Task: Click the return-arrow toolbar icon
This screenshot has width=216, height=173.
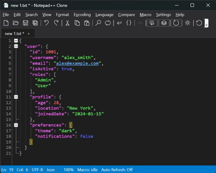Action: click(x=119, y=23)
